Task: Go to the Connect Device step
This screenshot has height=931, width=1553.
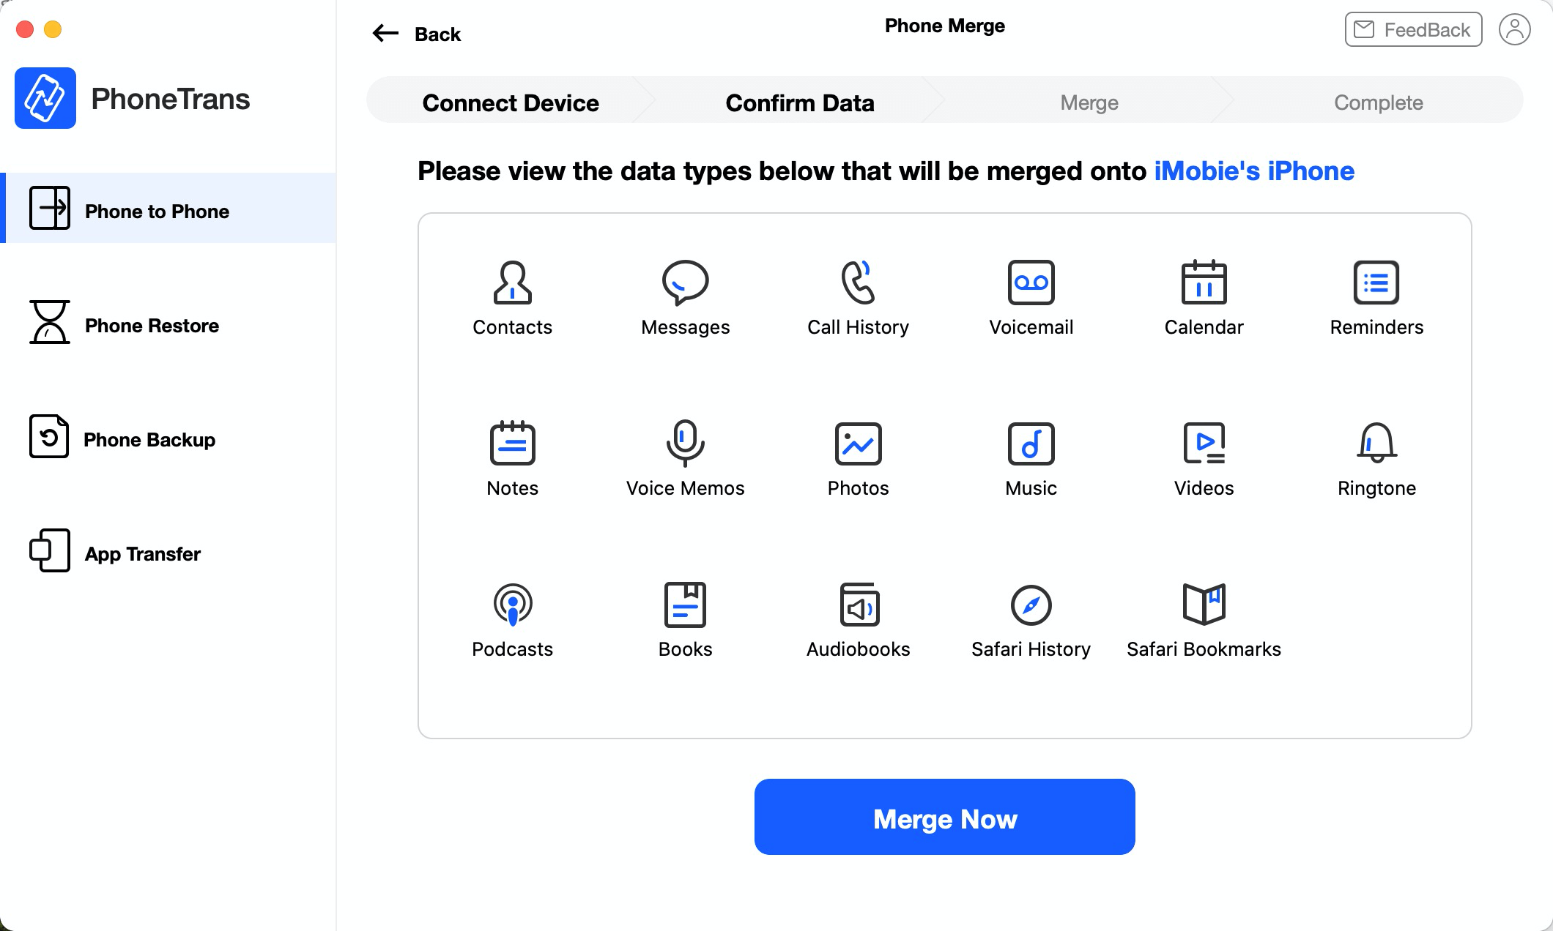Action: 511,103
